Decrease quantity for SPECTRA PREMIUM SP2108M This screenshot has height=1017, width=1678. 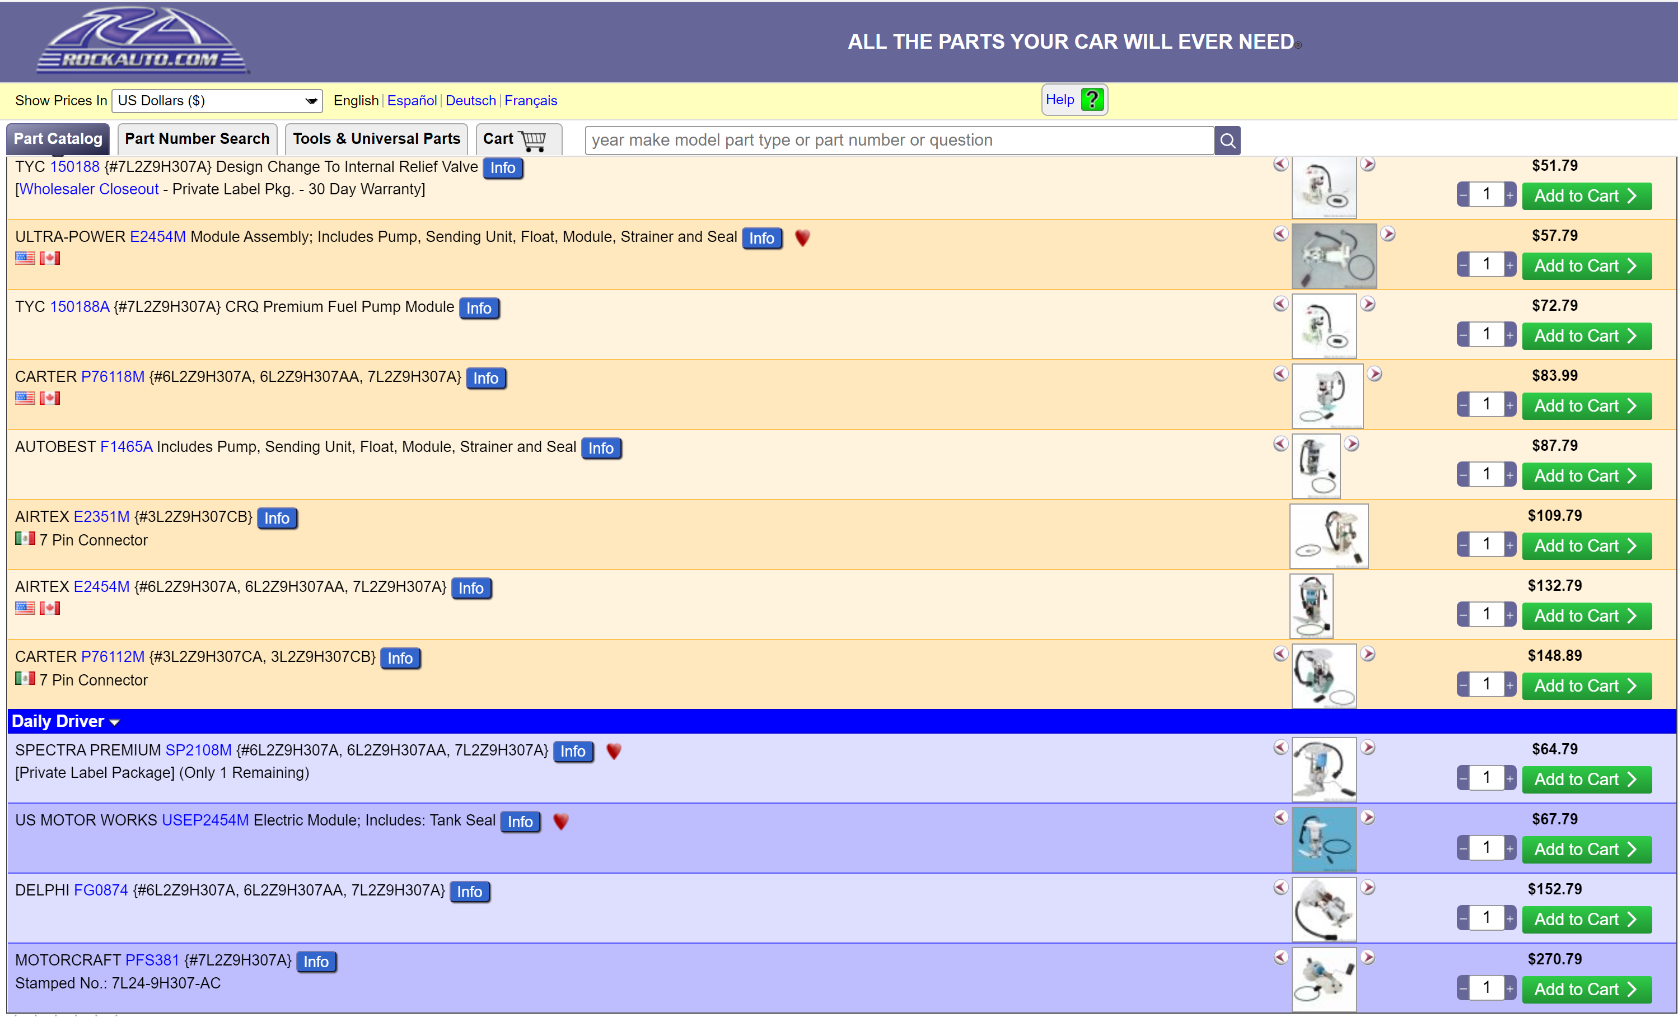point(1464,778)
